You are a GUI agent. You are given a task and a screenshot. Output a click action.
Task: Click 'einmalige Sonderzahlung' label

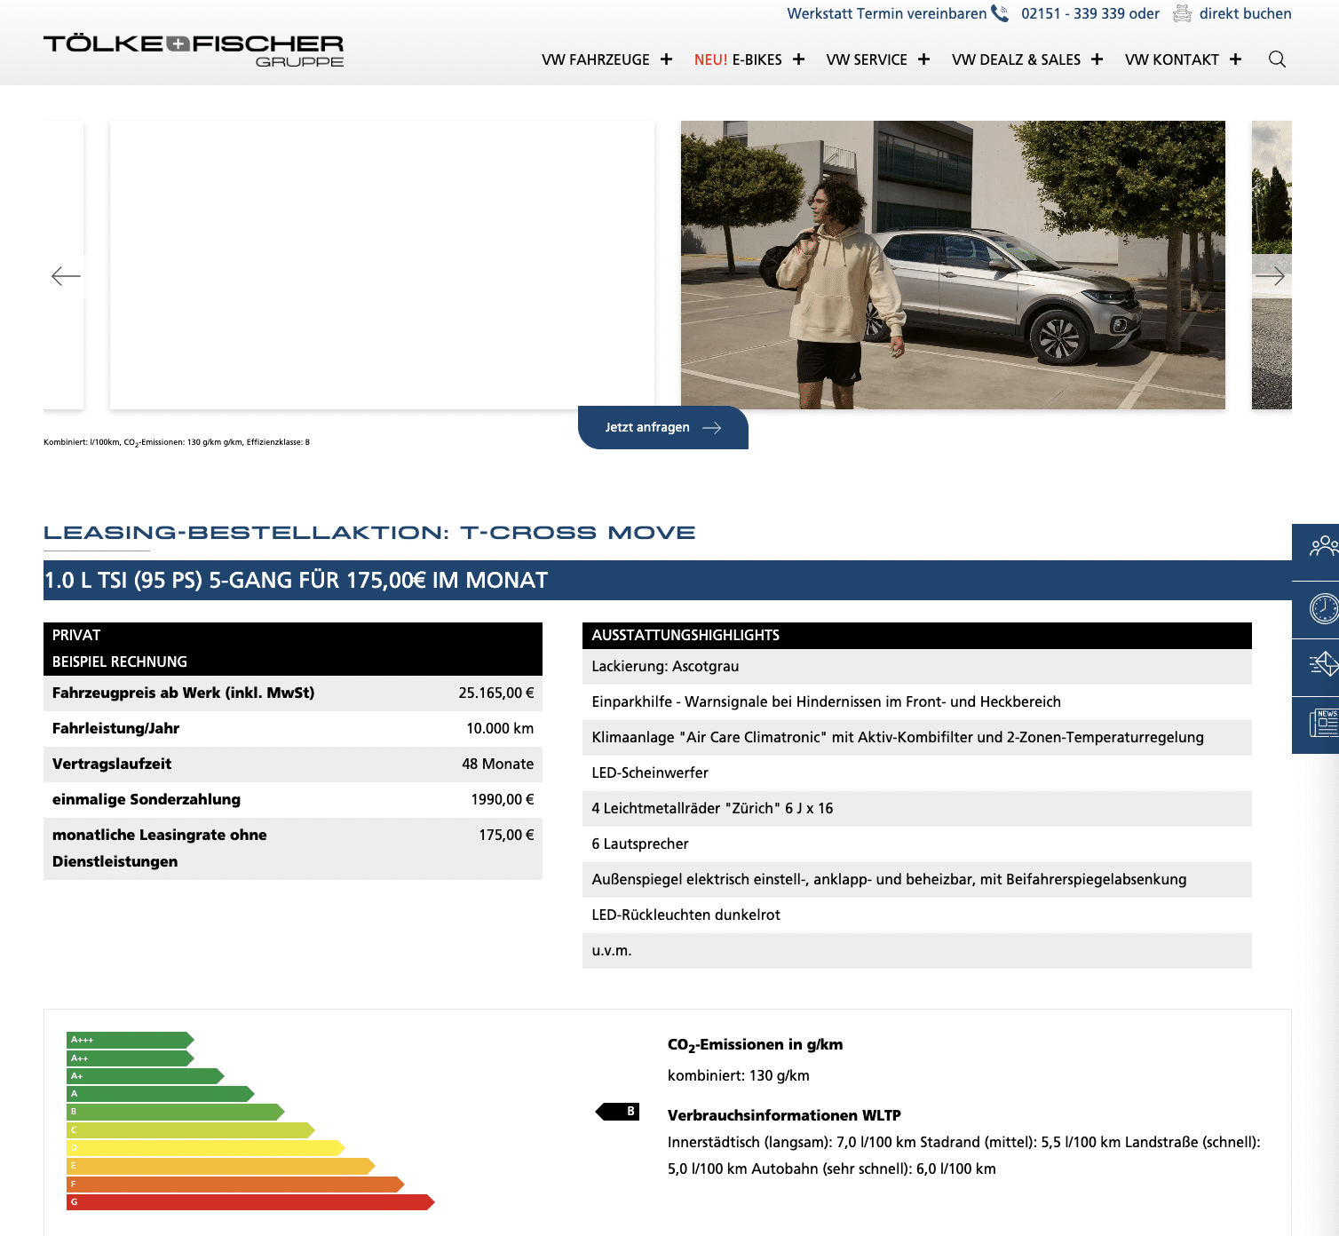click(x=147, y=799)
